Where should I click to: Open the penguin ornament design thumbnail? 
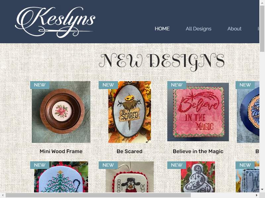pos(130,177)
